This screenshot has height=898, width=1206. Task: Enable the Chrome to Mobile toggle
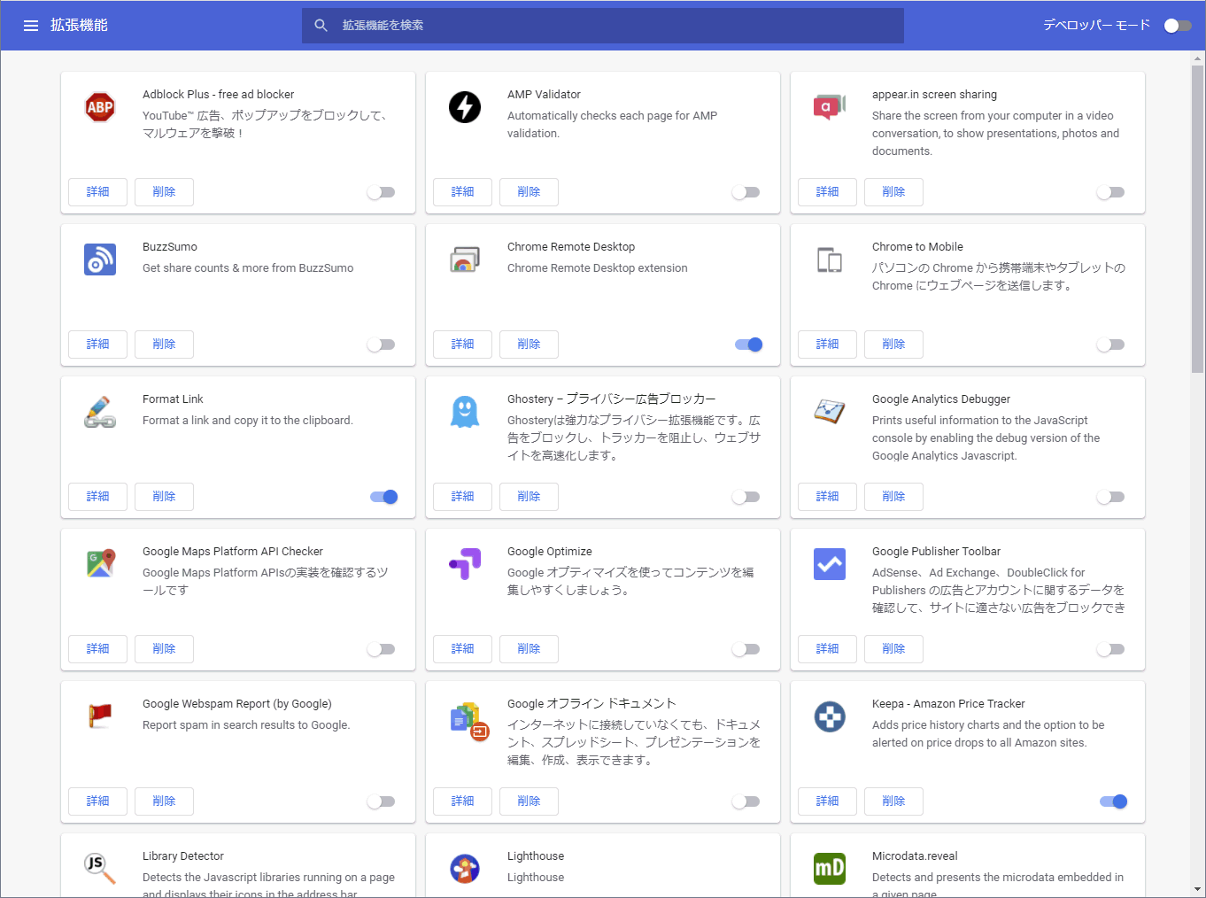1111,344
